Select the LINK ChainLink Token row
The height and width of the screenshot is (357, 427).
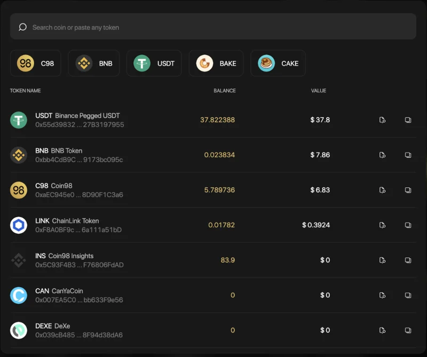point(213,225)
